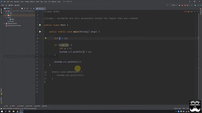This screenshot has width=202, height=113.
Task: Select Main class in project tree
Action: pos(12,19)
